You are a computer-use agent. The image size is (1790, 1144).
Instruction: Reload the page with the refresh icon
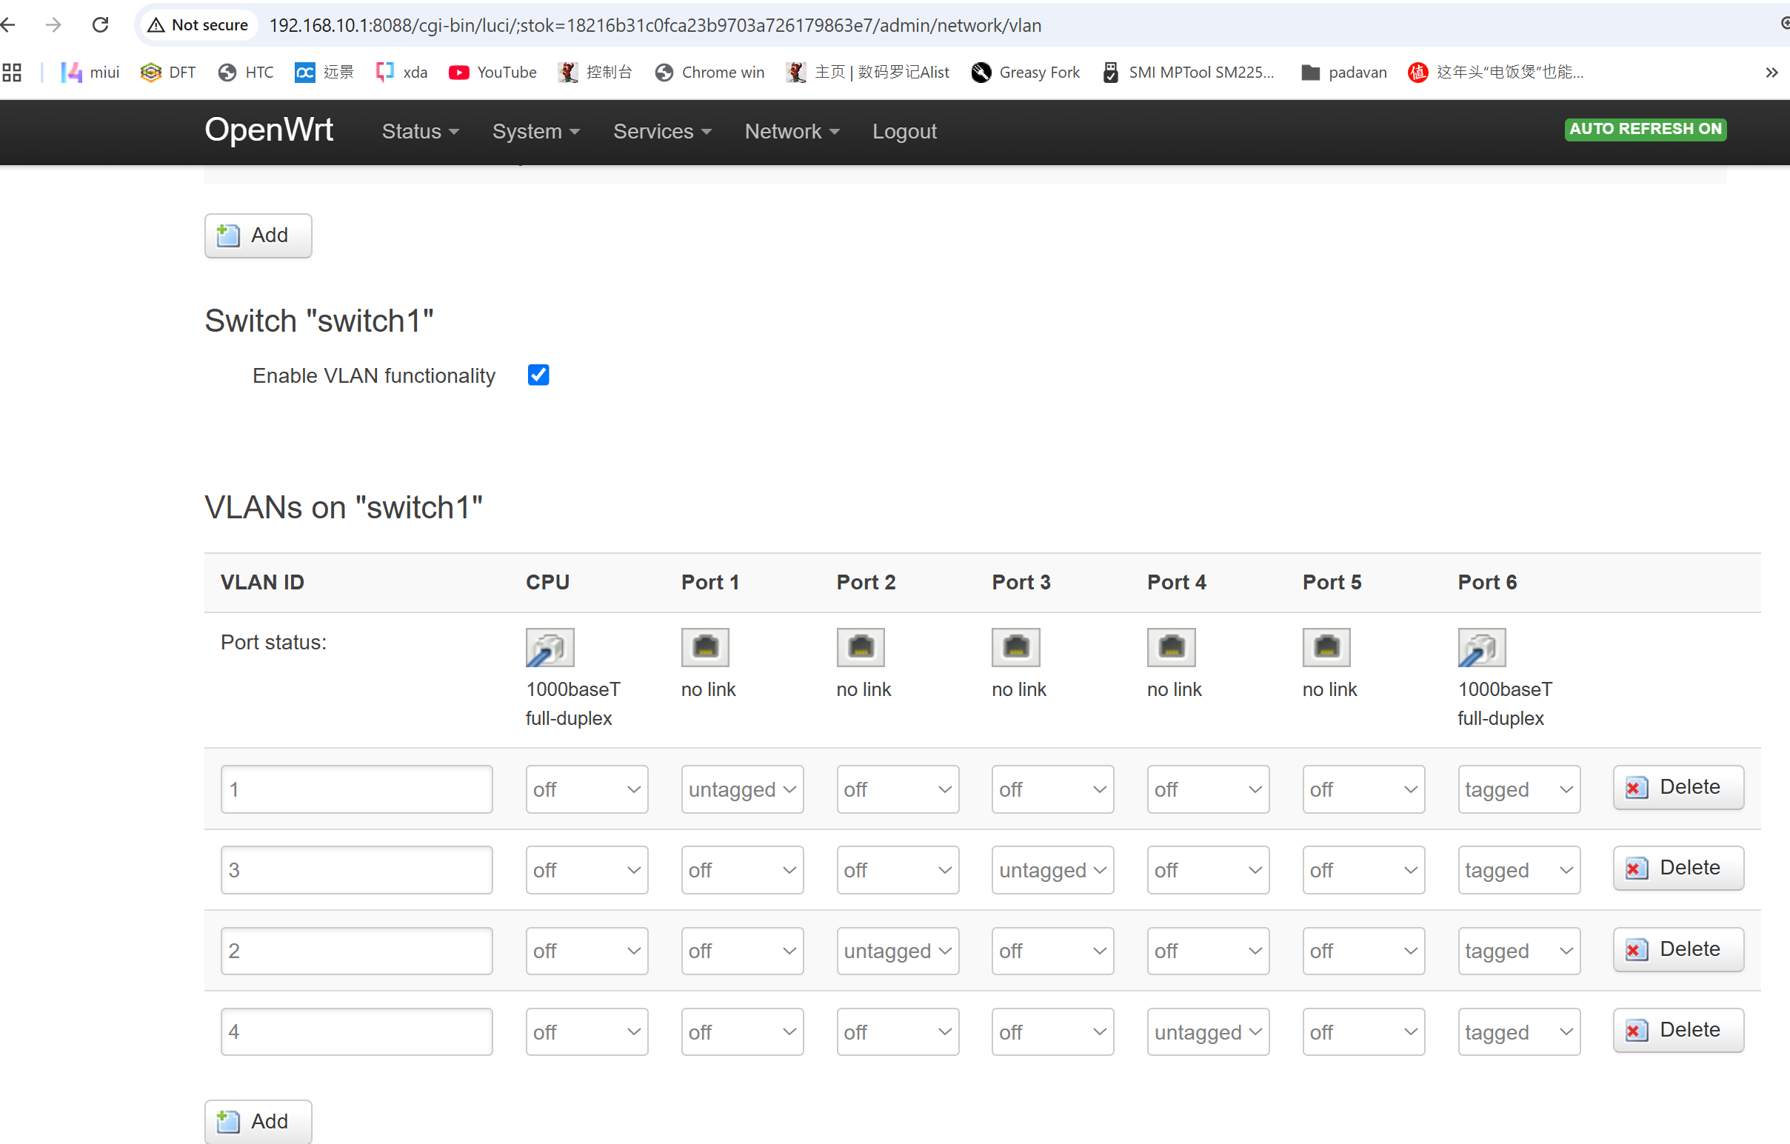pos(101,24)
